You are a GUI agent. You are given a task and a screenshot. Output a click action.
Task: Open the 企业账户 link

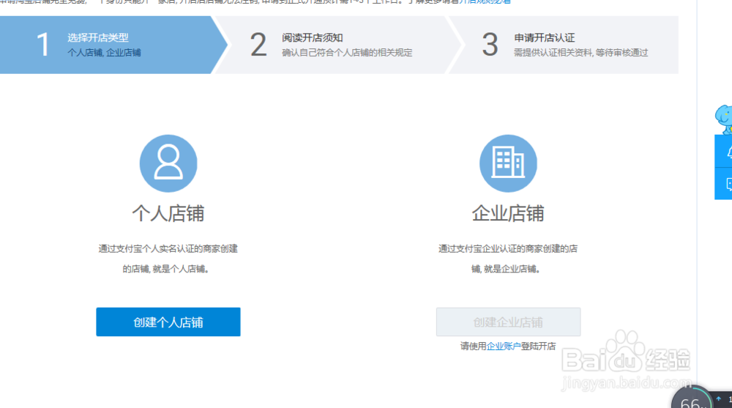pyautogui.click(x=504, y=346)
